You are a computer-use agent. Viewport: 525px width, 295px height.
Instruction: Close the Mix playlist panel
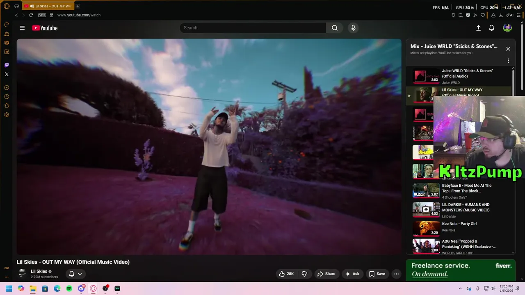coord(508,49)
